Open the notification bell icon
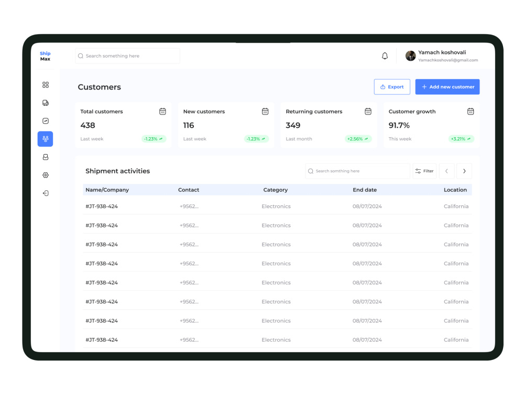This screenshot has width=524, height=393. tap(385, 56)
